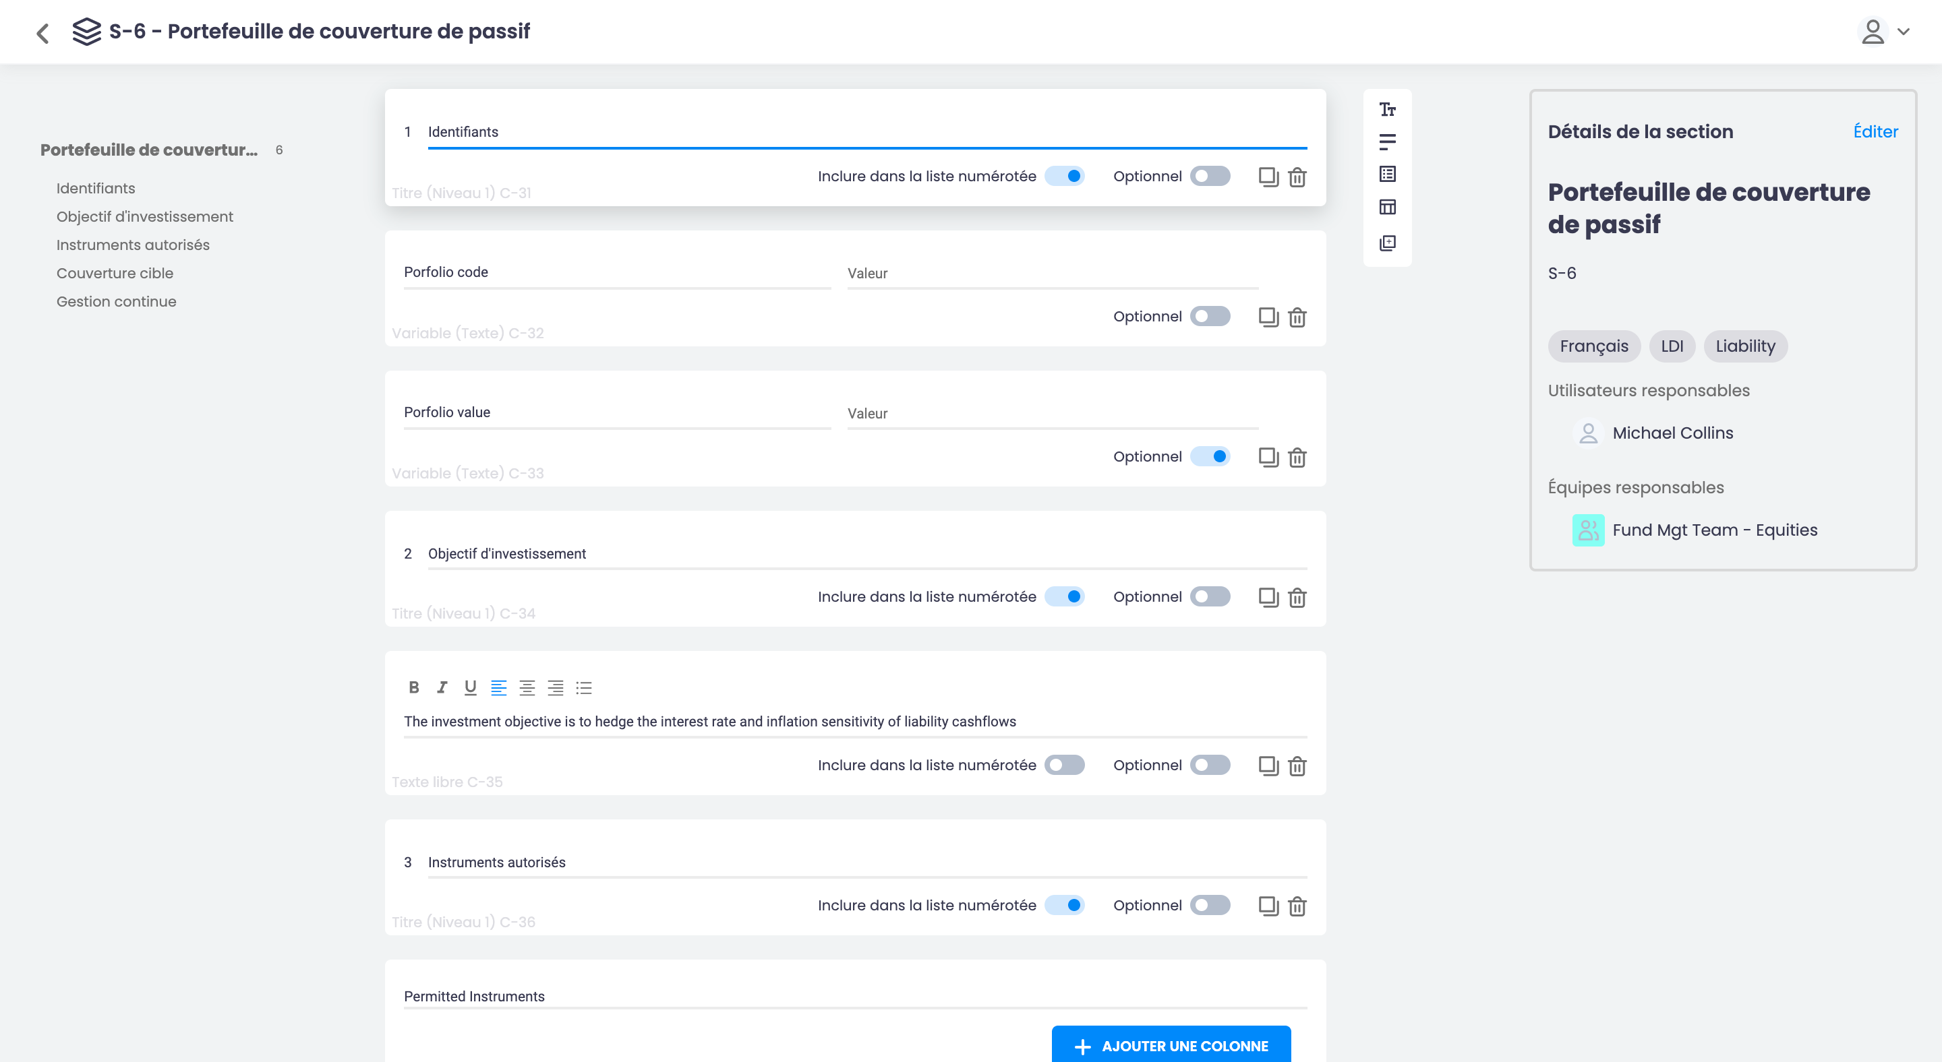Click Éditer in section details panel
The height and width of the screenshot is (1062, 1942).
coord(1875,131)
